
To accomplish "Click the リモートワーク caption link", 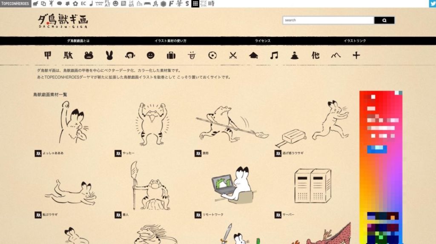I will point(213,215).
